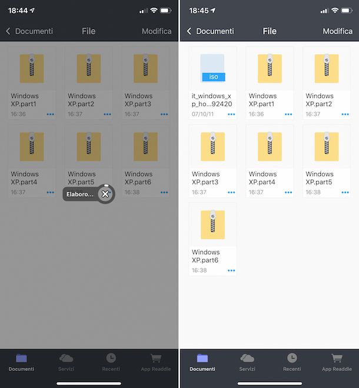Image resolution: width=359 pixels, height=388 pixels.
Task: Select App Readdle tab in left screen
Action: tap(156, 363)
